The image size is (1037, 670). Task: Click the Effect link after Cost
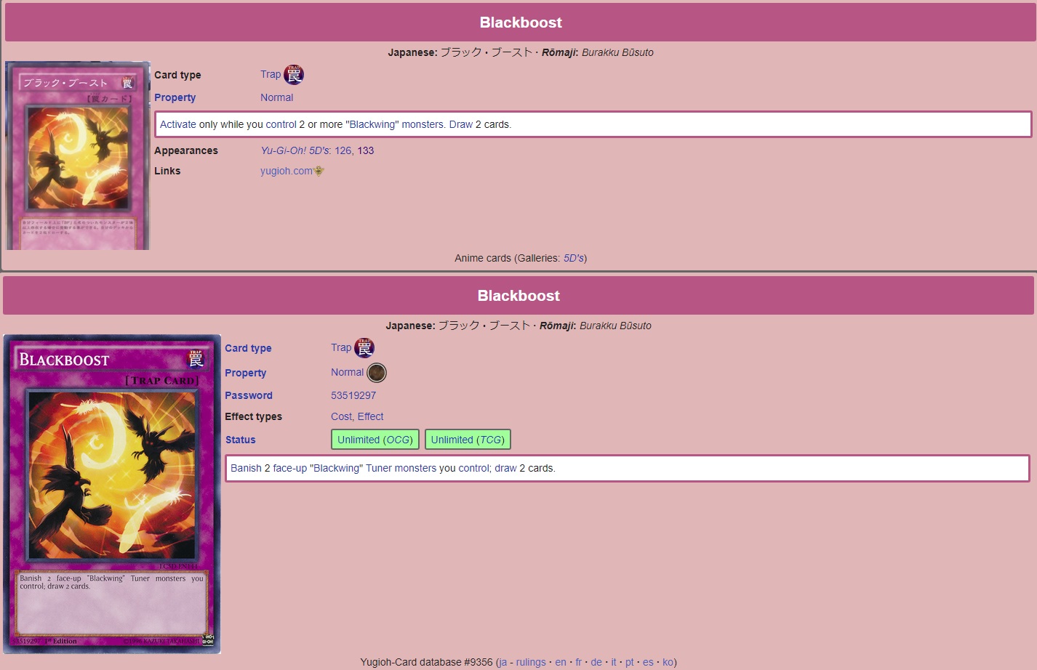(370, 416)
